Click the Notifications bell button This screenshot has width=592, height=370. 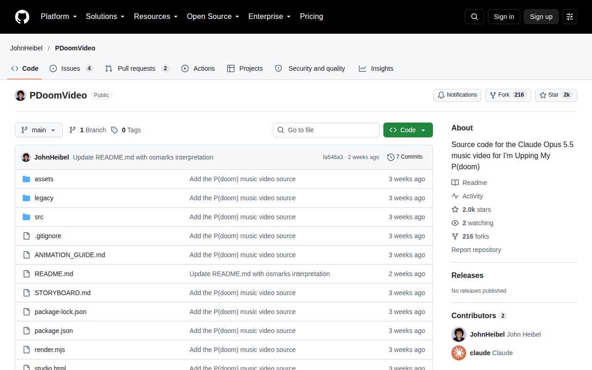457,95
